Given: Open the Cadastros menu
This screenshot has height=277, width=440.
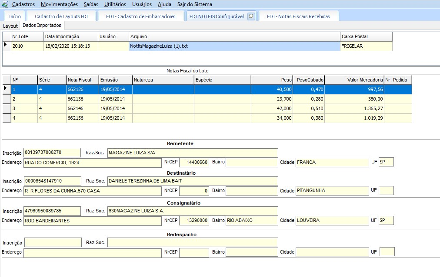Looking at the screenshot, I should click(23, 4).
